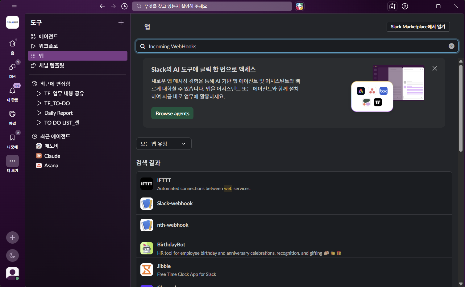The image size is (465, 287).
Task: Click the vertical scrollbar thumb
Action: tap(461, 108)
